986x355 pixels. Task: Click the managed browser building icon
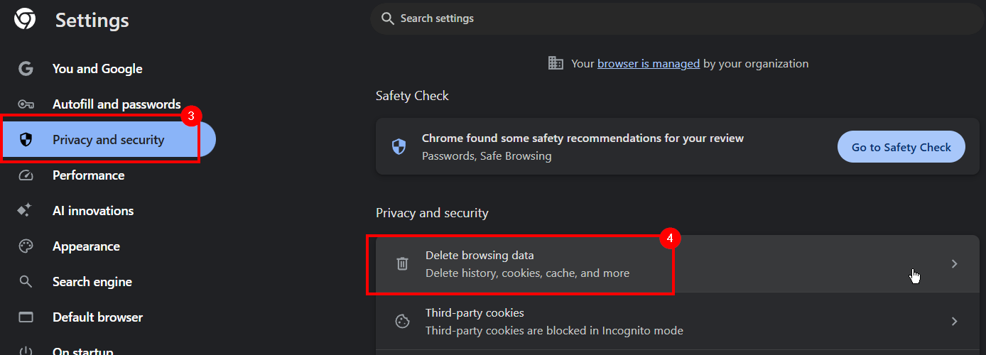[556, 63]
